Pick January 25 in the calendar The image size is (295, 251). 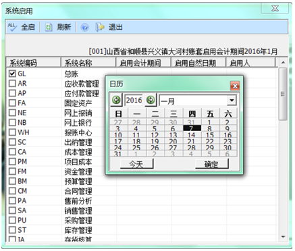(x=136, y=148)
